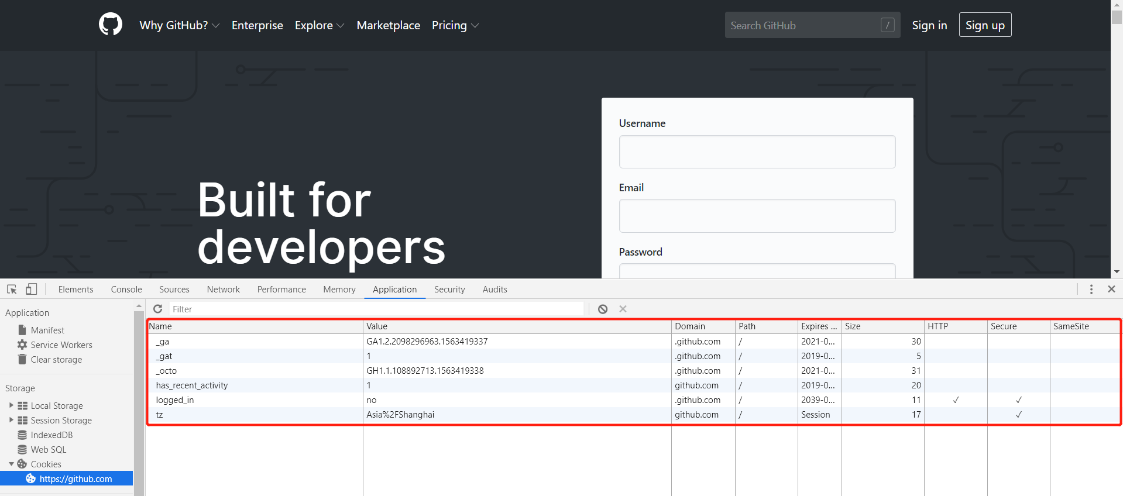Select the tz cookie row
Image resolution: width=1123 pixels, height=496 pixels.
[x=634, y=414]
